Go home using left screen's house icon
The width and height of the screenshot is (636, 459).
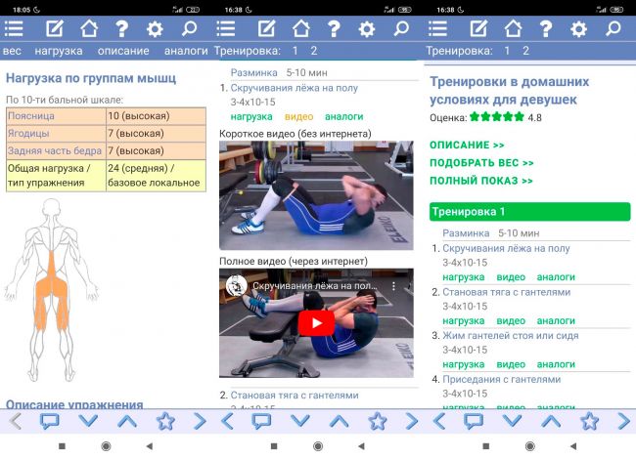89,28
